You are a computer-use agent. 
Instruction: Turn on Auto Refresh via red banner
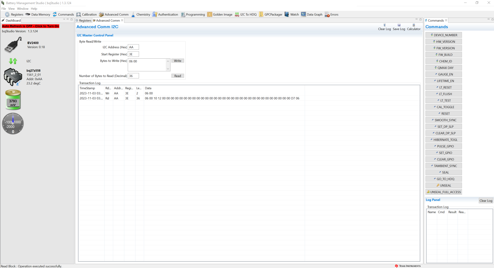[x=30, y=26]
